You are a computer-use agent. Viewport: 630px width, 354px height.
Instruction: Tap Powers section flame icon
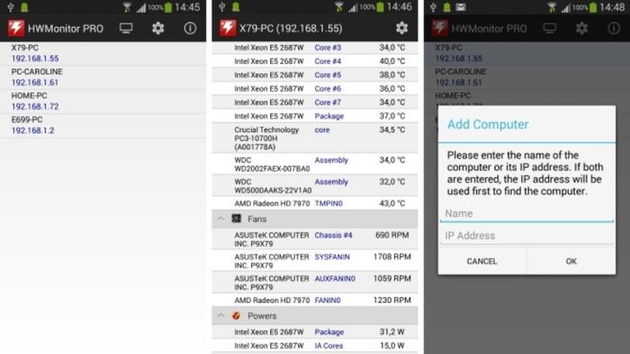pyautogui.click(x=236, y=315)
